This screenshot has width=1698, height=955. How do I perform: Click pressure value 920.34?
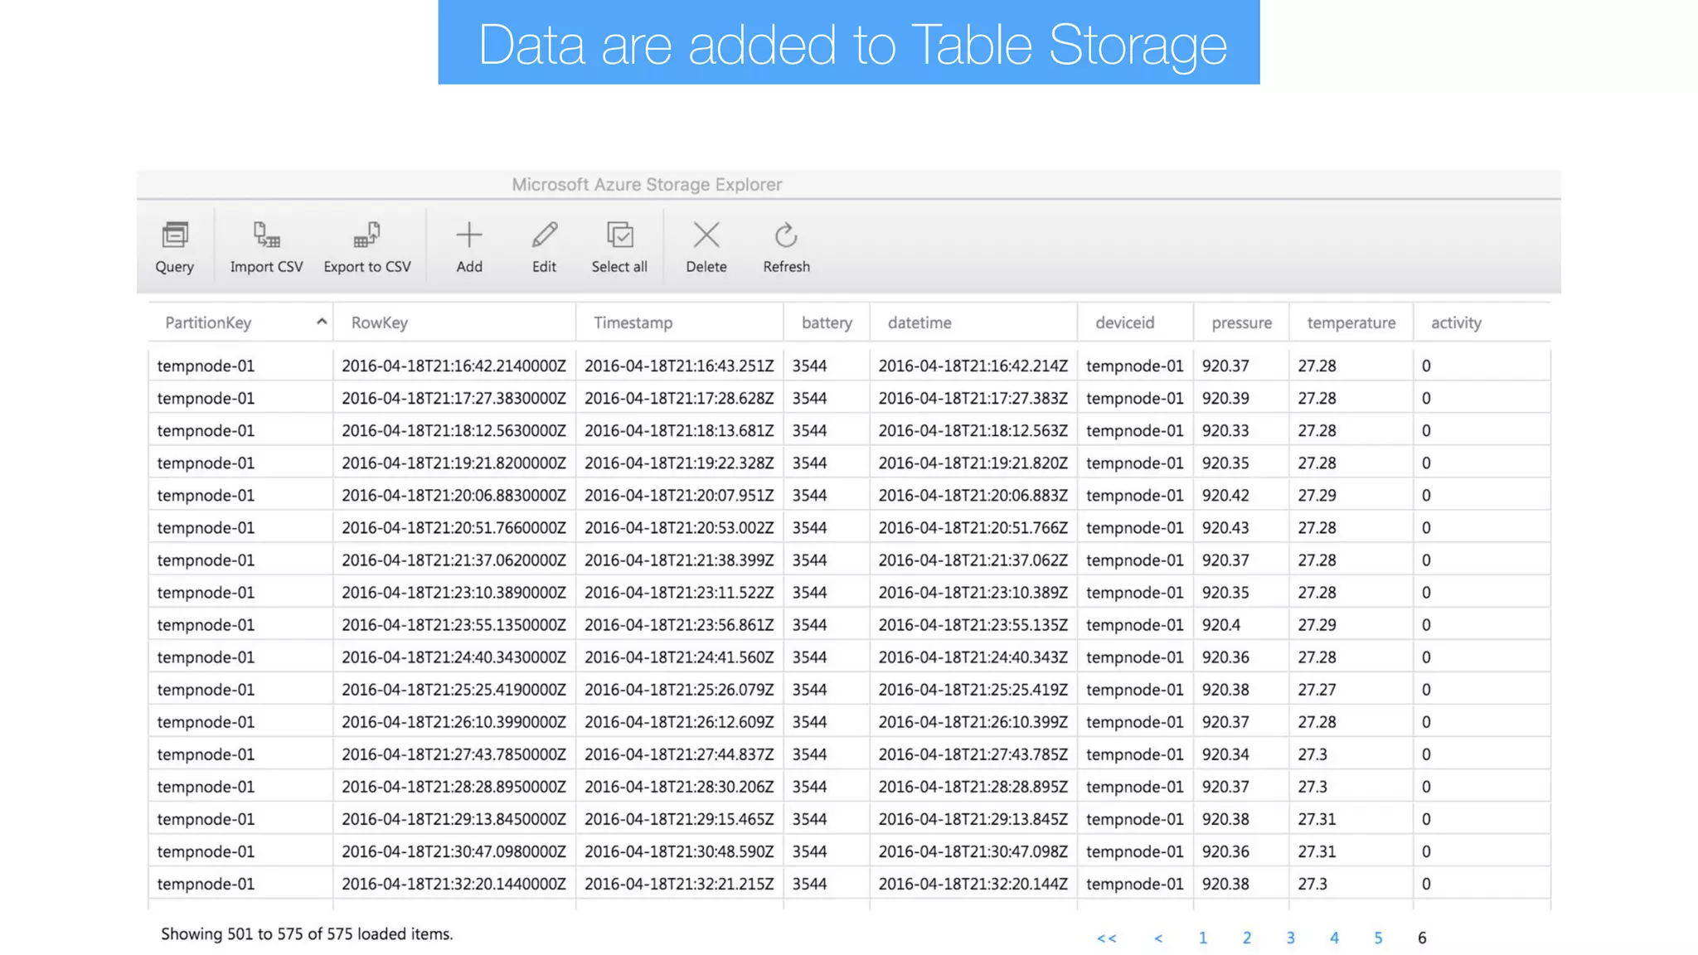1225,754
